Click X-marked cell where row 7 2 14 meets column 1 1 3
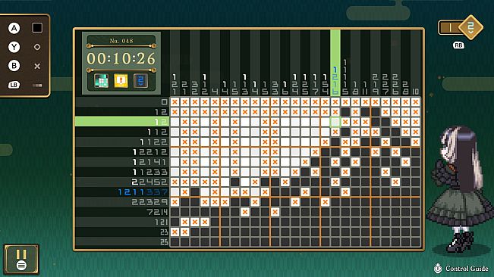This screenshot has width=494, height=277. click(245, 212)
